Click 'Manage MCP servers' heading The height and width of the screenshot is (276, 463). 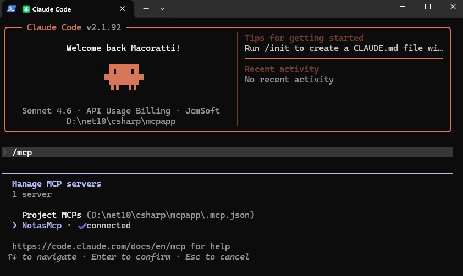(x=57, y=184)
